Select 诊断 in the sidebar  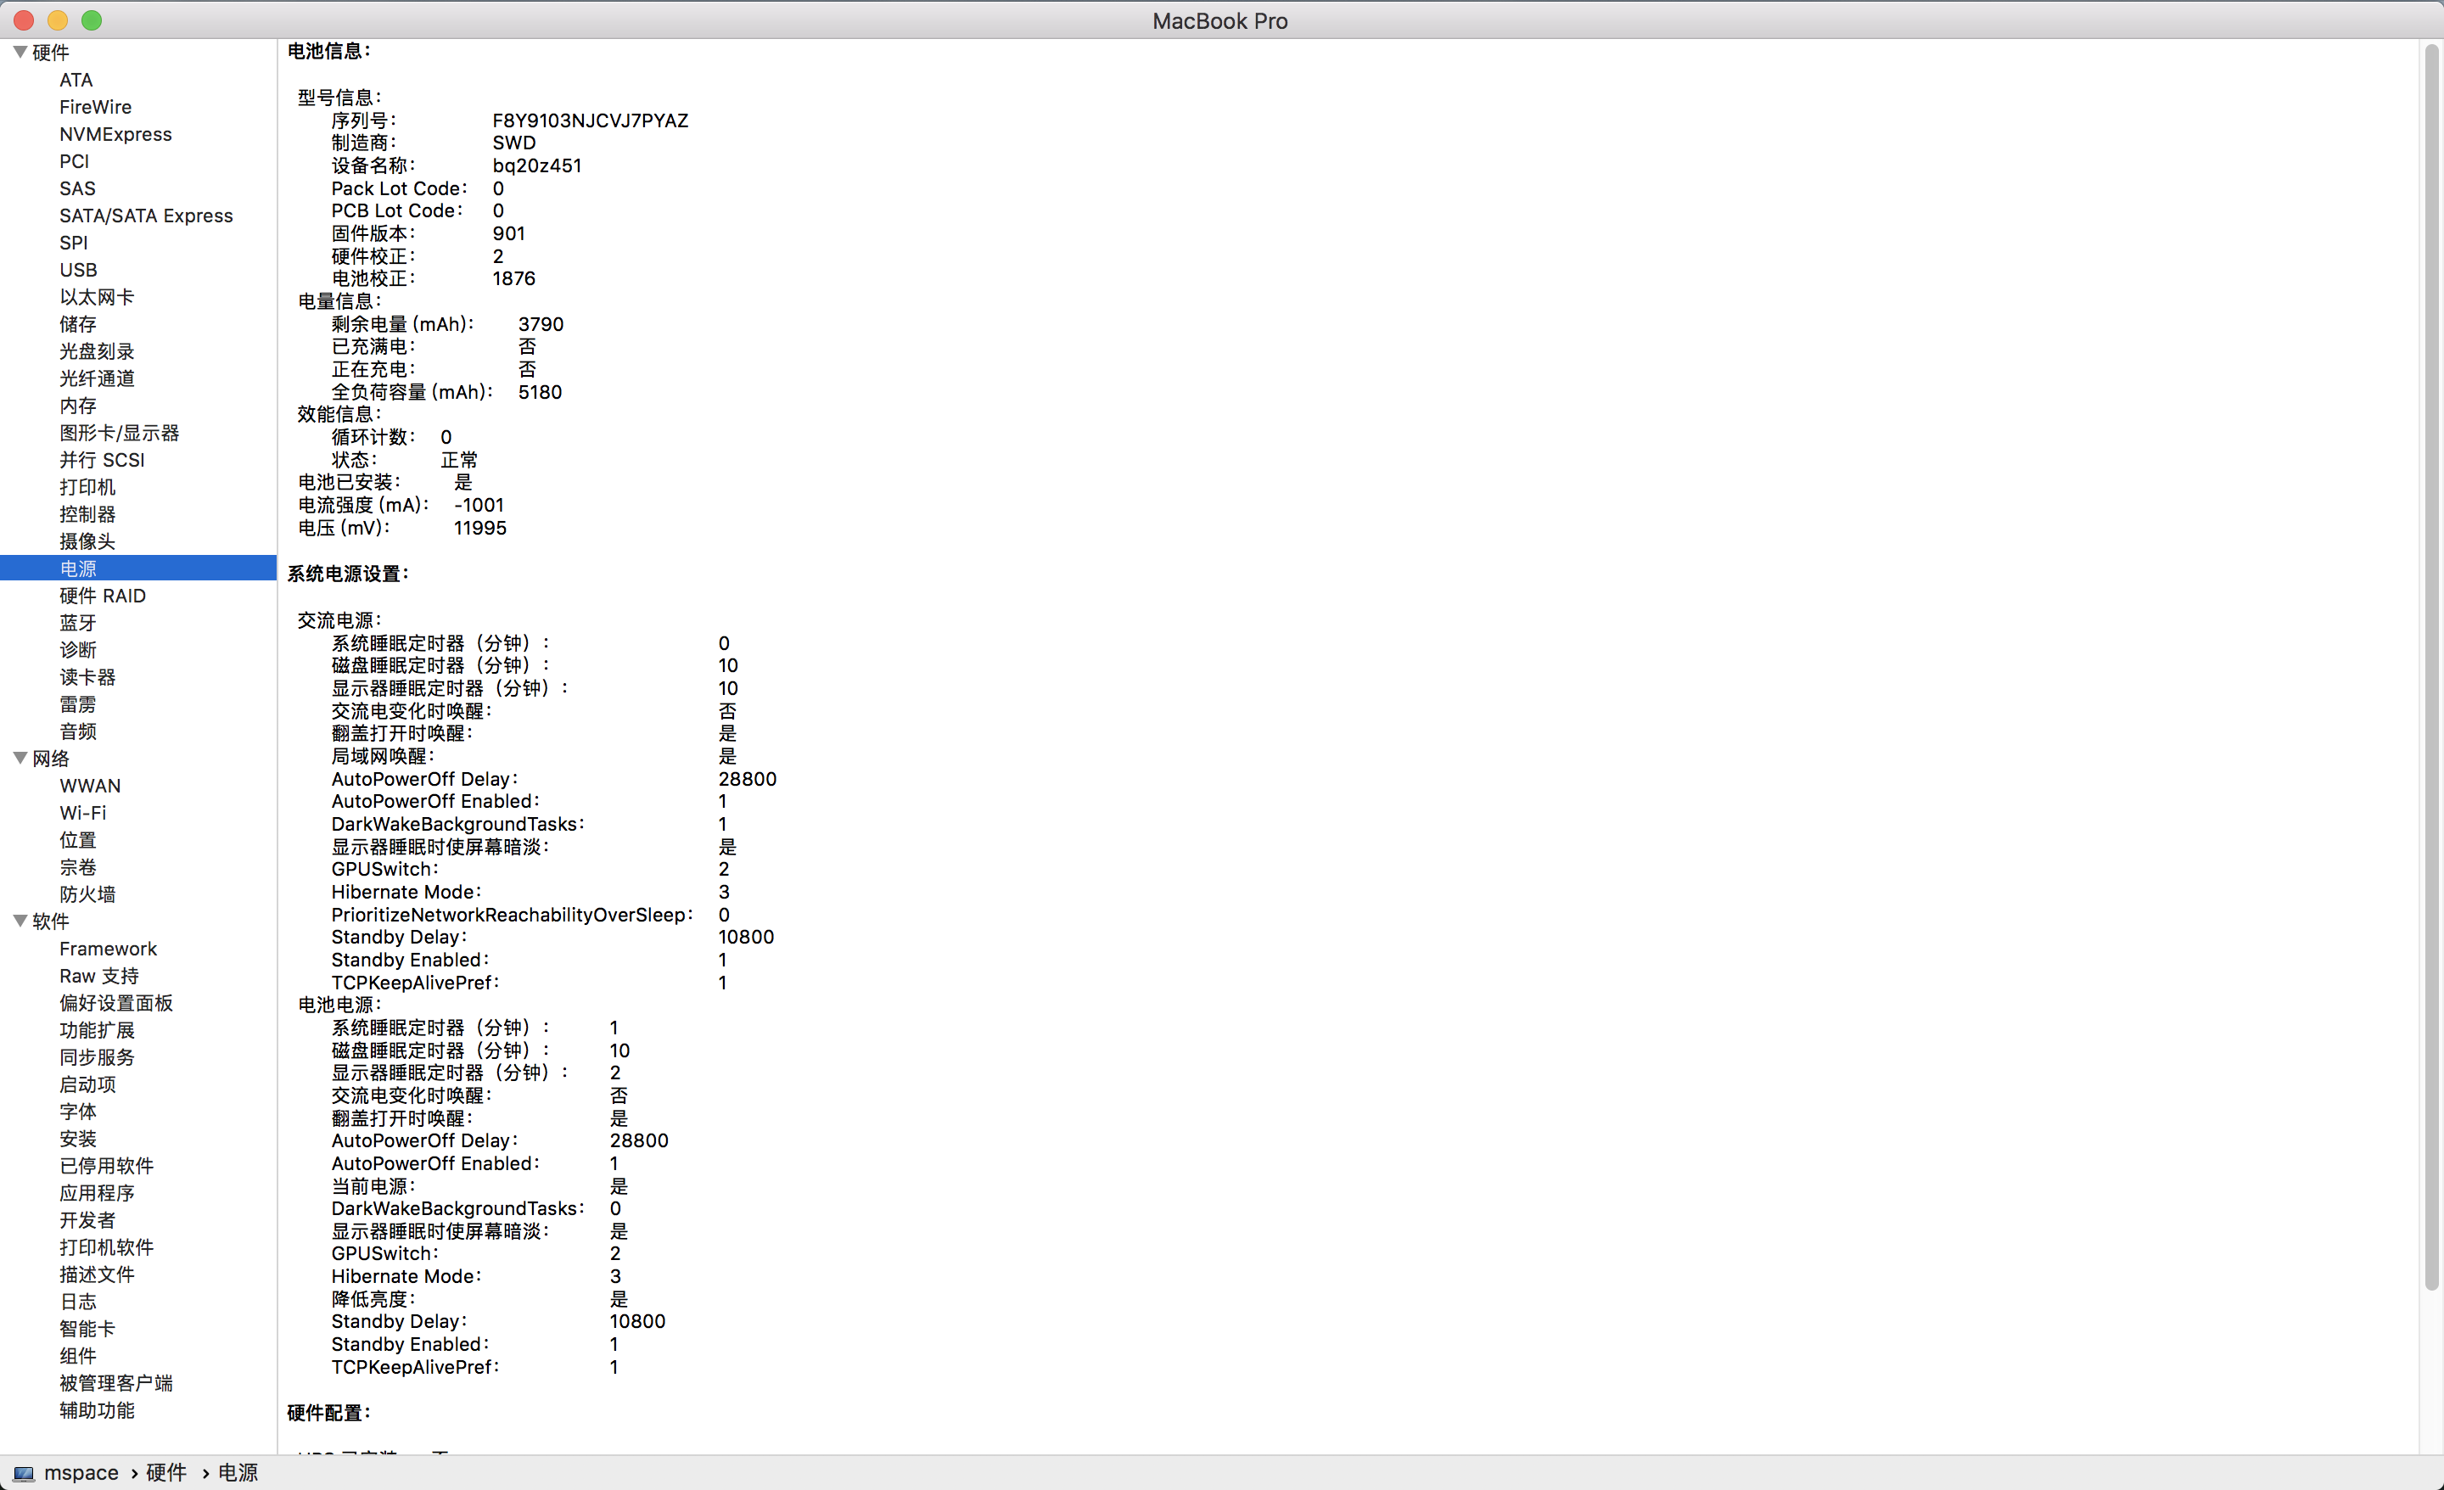[78, 650]
